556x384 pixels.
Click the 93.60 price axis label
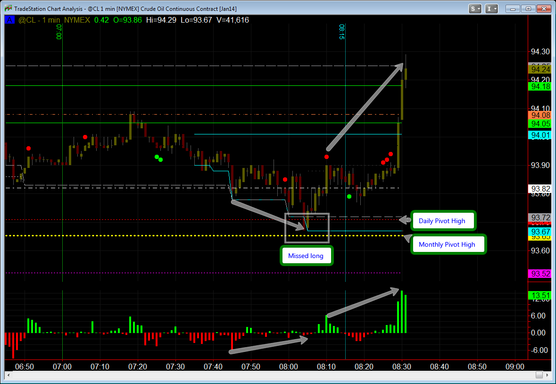click(x=540, y=250)
